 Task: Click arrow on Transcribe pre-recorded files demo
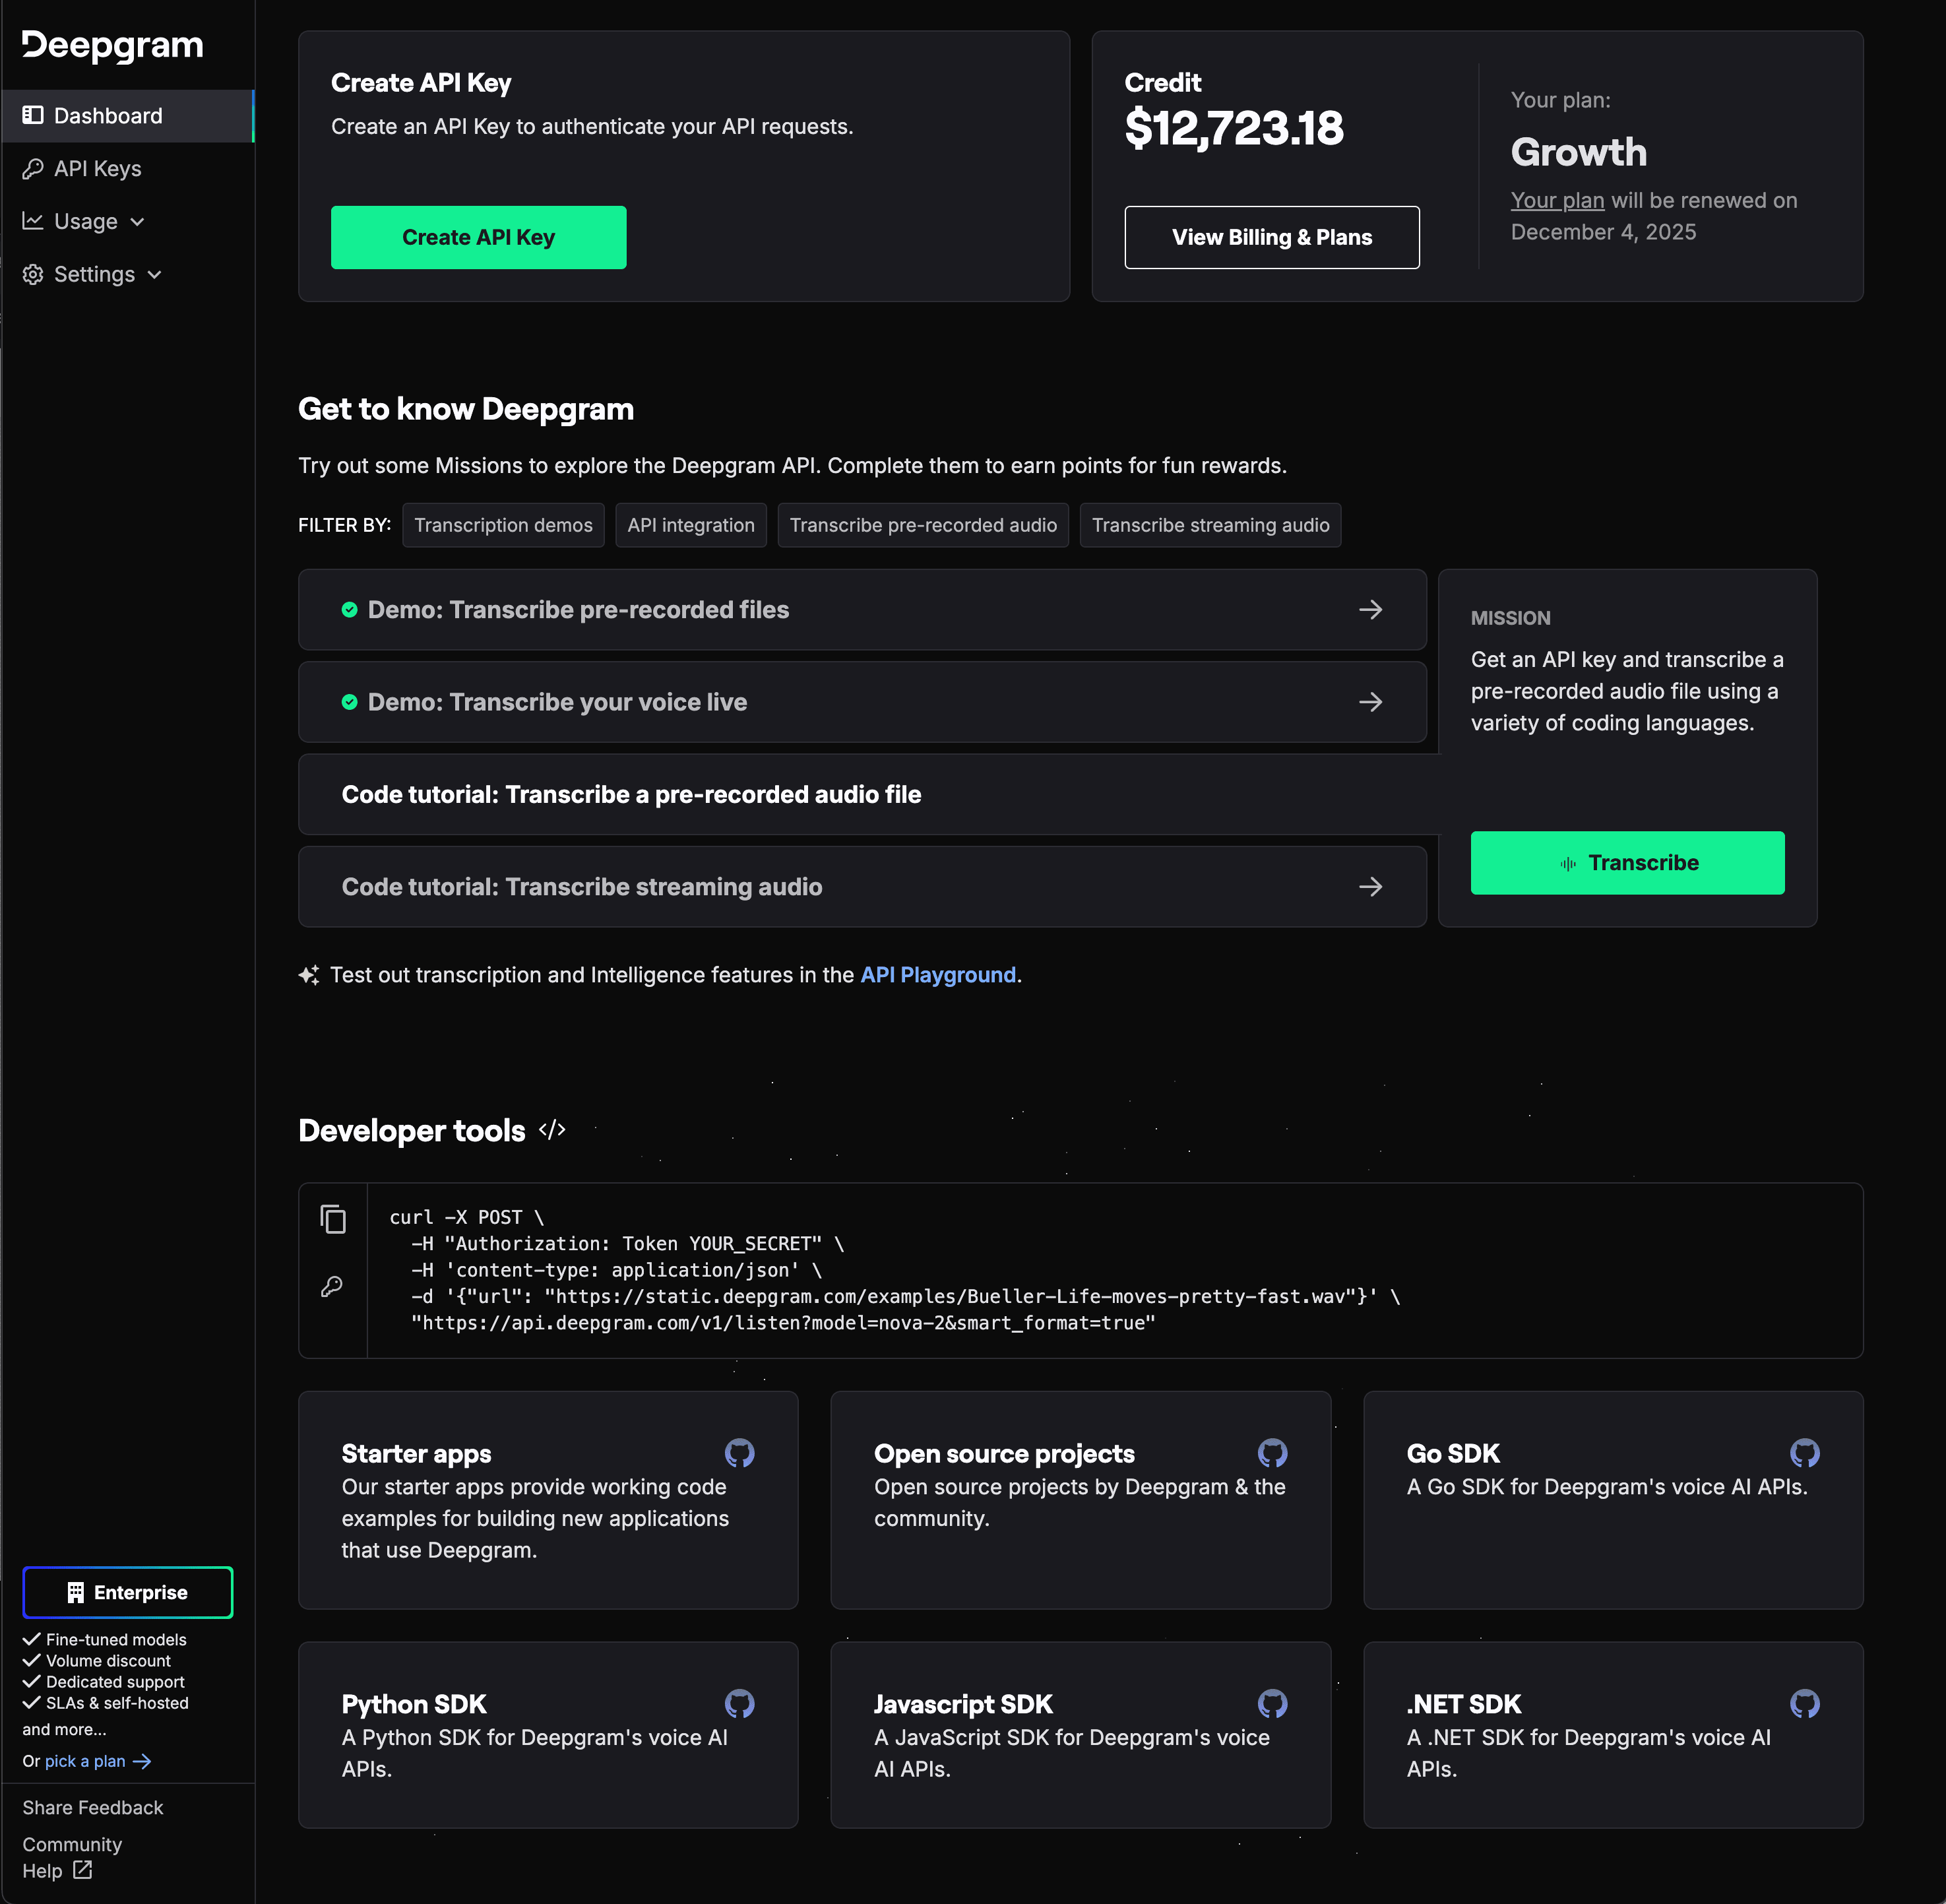click(1371, 609)
